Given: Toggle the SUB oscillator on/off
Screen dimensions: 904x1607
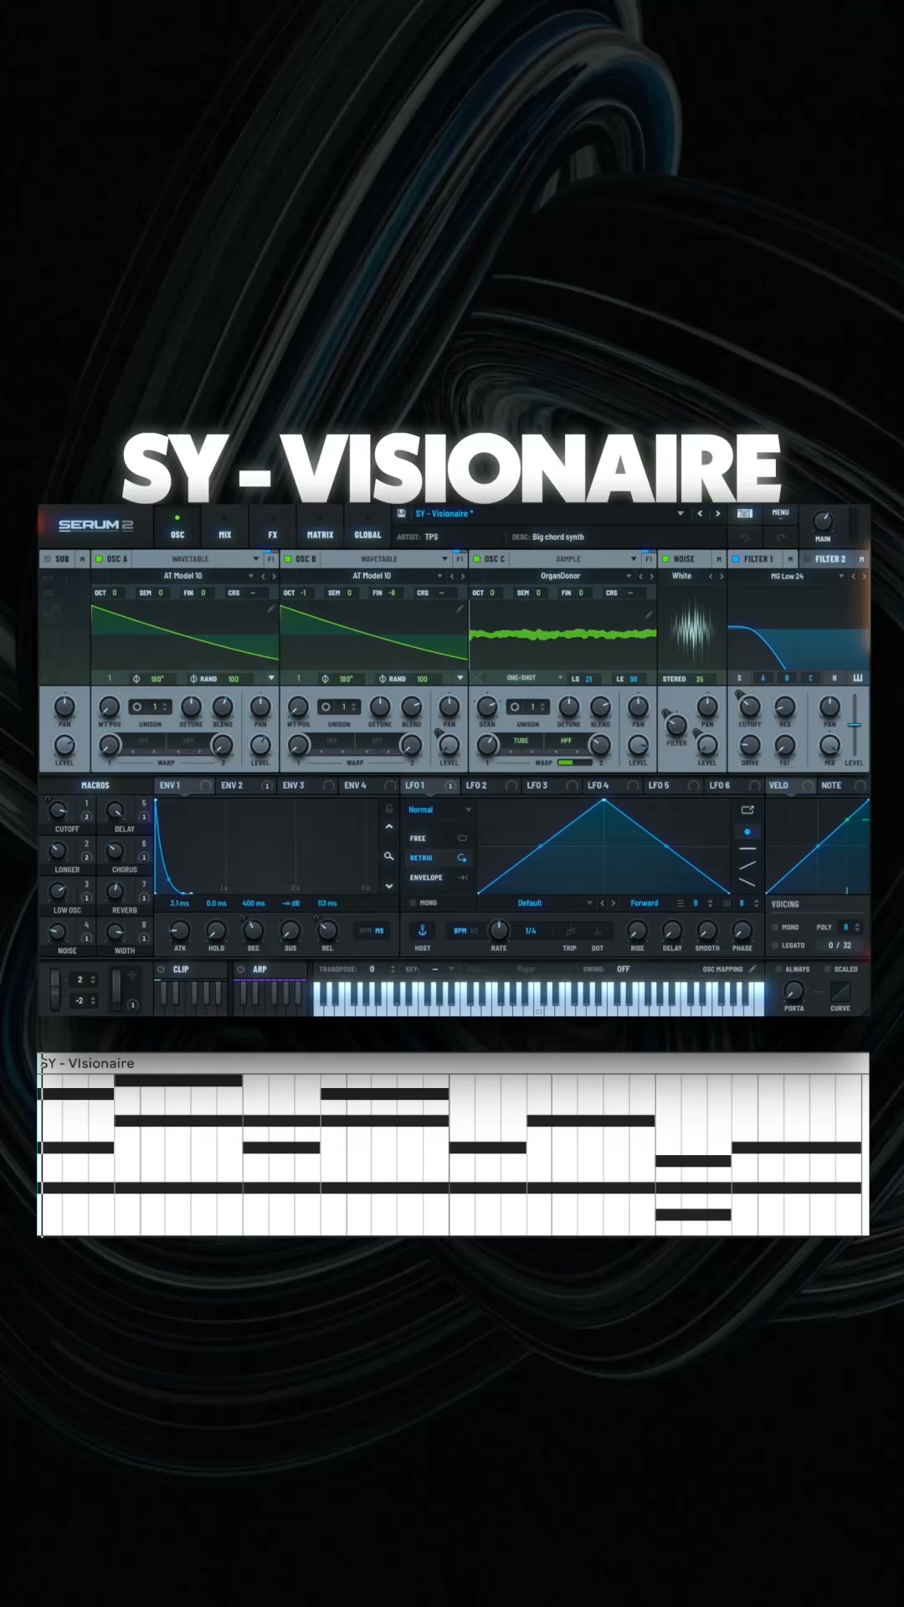Looking at the screenshot, I should pyautogui.click(x=48, y=559).
